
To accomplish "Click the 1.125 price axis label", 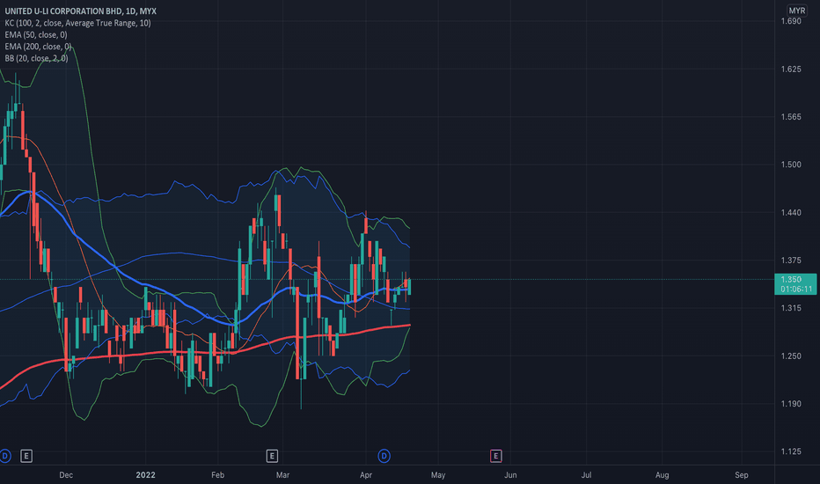I will pyautogui.click(x=791, y=451).
